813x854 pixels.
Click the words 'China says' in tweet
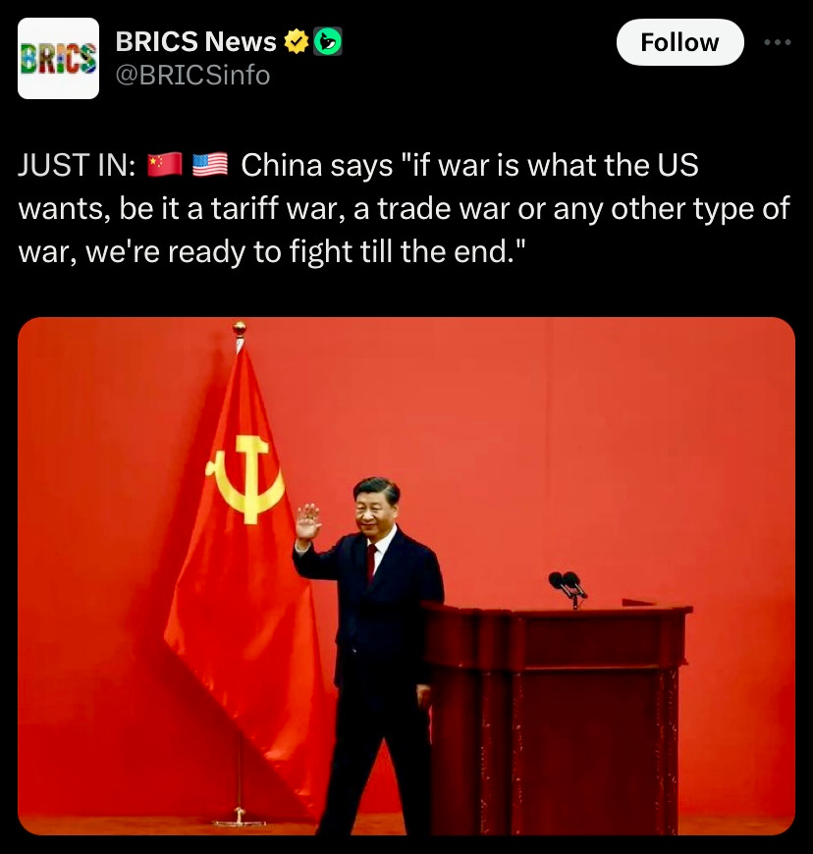317,166
